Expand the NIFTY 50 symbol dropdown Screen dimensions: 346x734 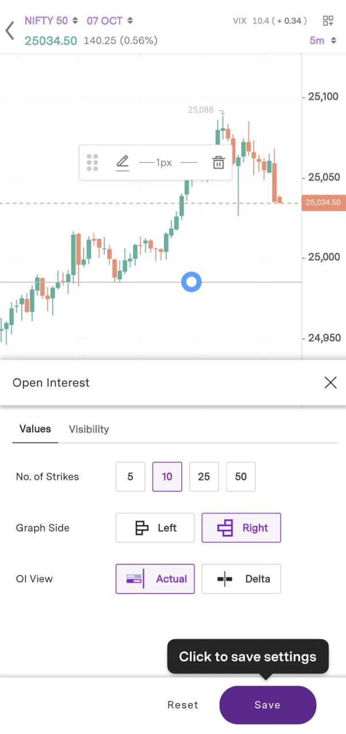(51, 21)
